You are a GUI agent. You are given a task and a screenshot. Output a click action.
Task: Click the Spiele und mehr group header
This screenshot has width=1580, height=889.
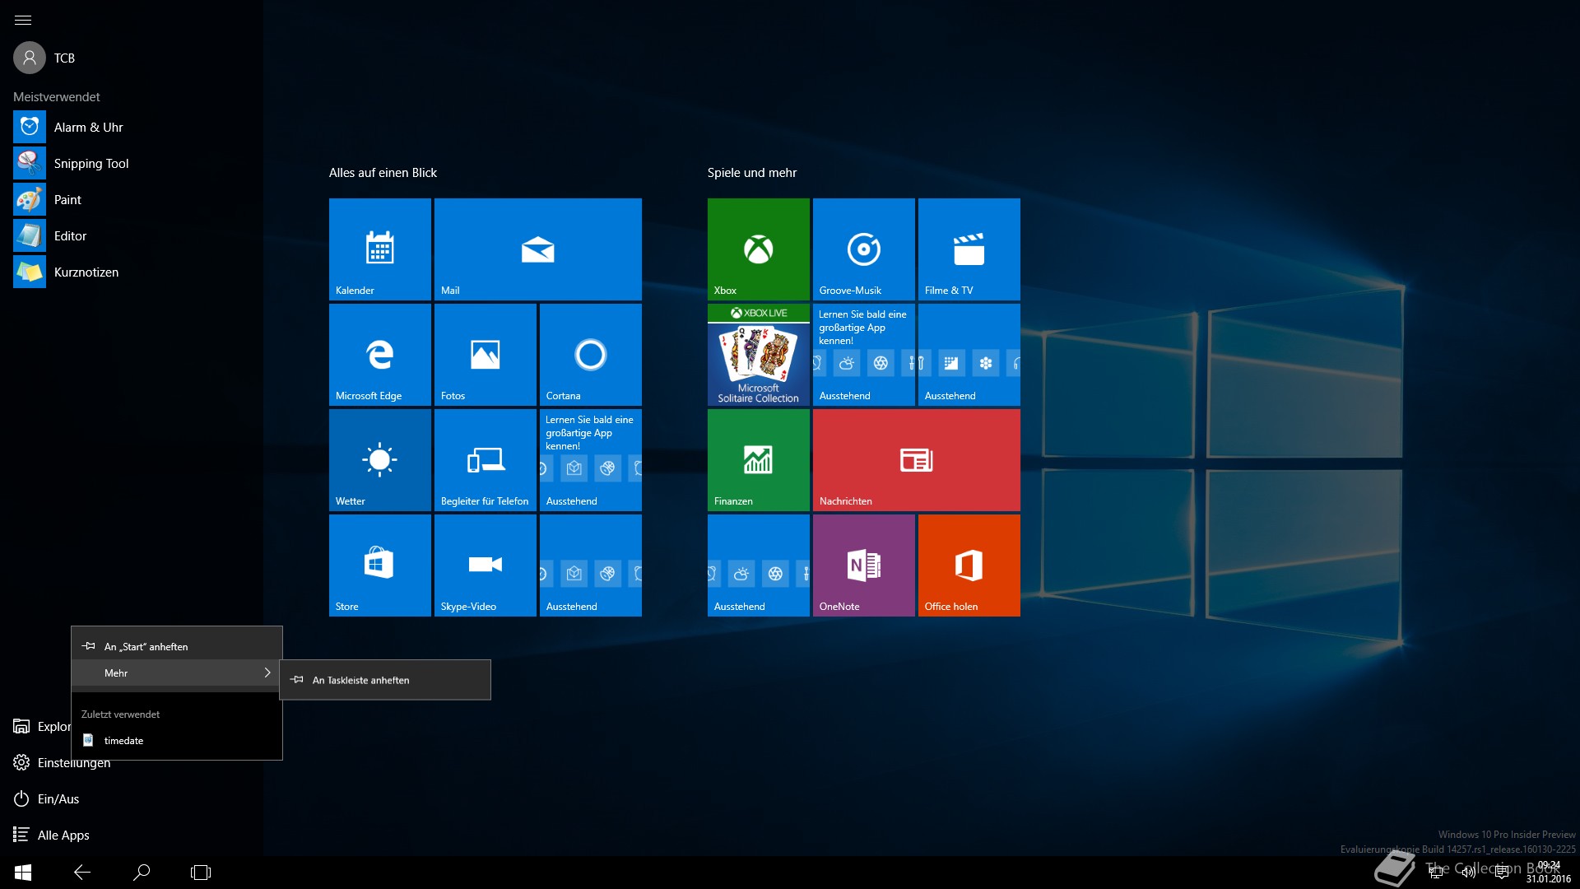[752, 173]
